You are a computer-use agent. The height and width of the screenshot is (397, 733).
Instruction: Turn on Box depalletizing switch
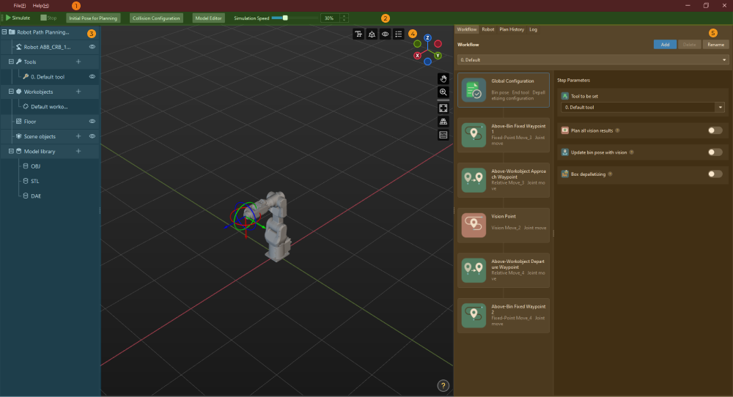click(x=715, y=174)
